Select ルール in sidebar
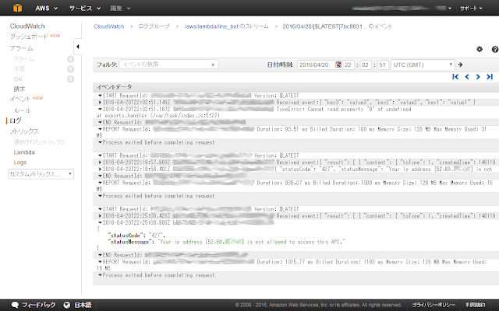This screenshot has width=499, height=311. tap(22, 110)
